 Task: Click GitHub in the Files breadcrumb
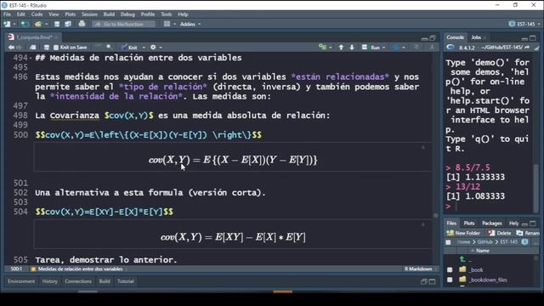coord(485,241)
